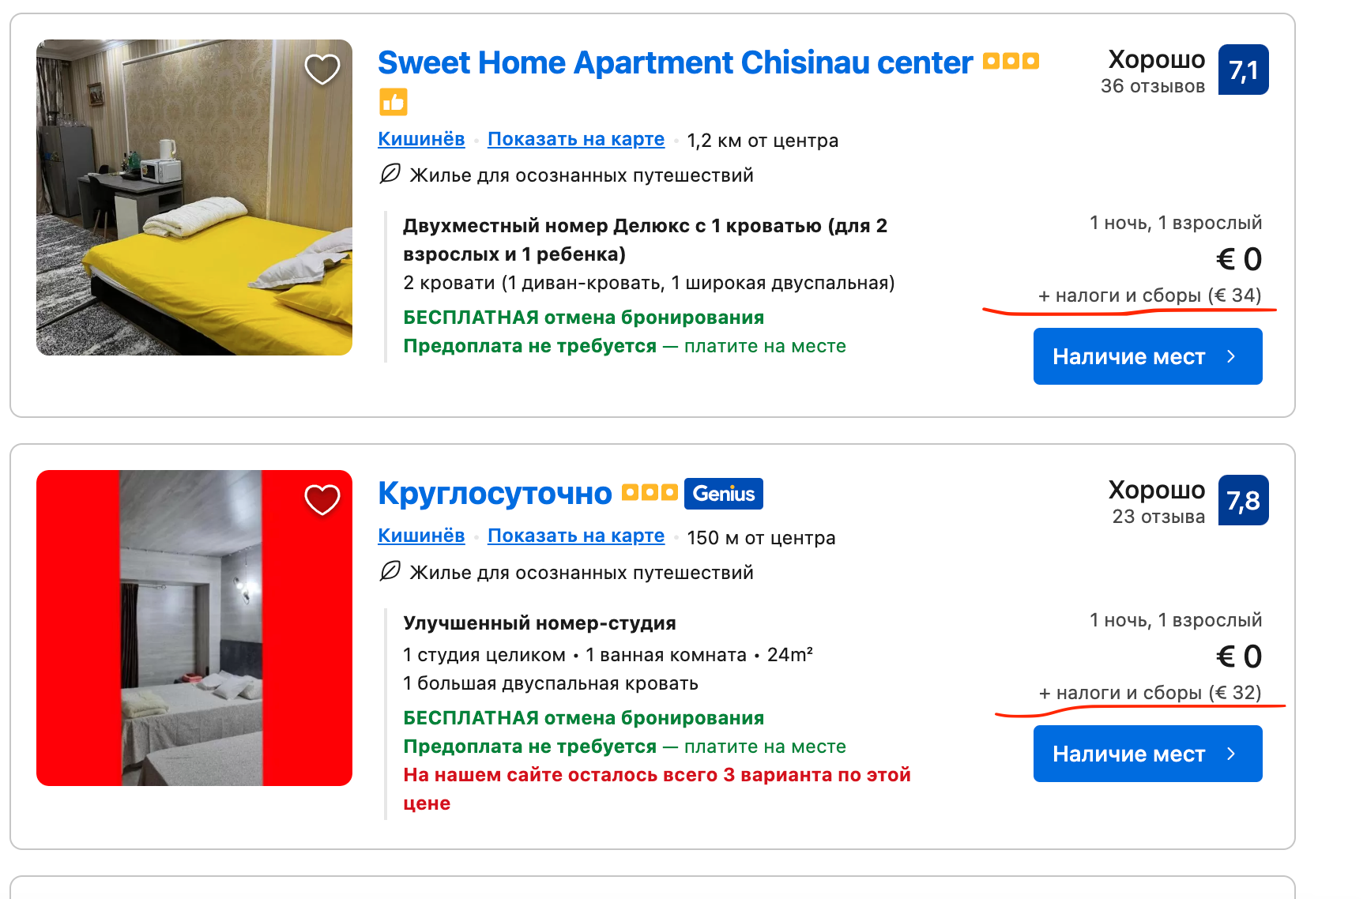Image resolution: width=1367 pixels, height=899 pixels.
Task: Open the Круглосуточно property title link
Action: (495, 494)
